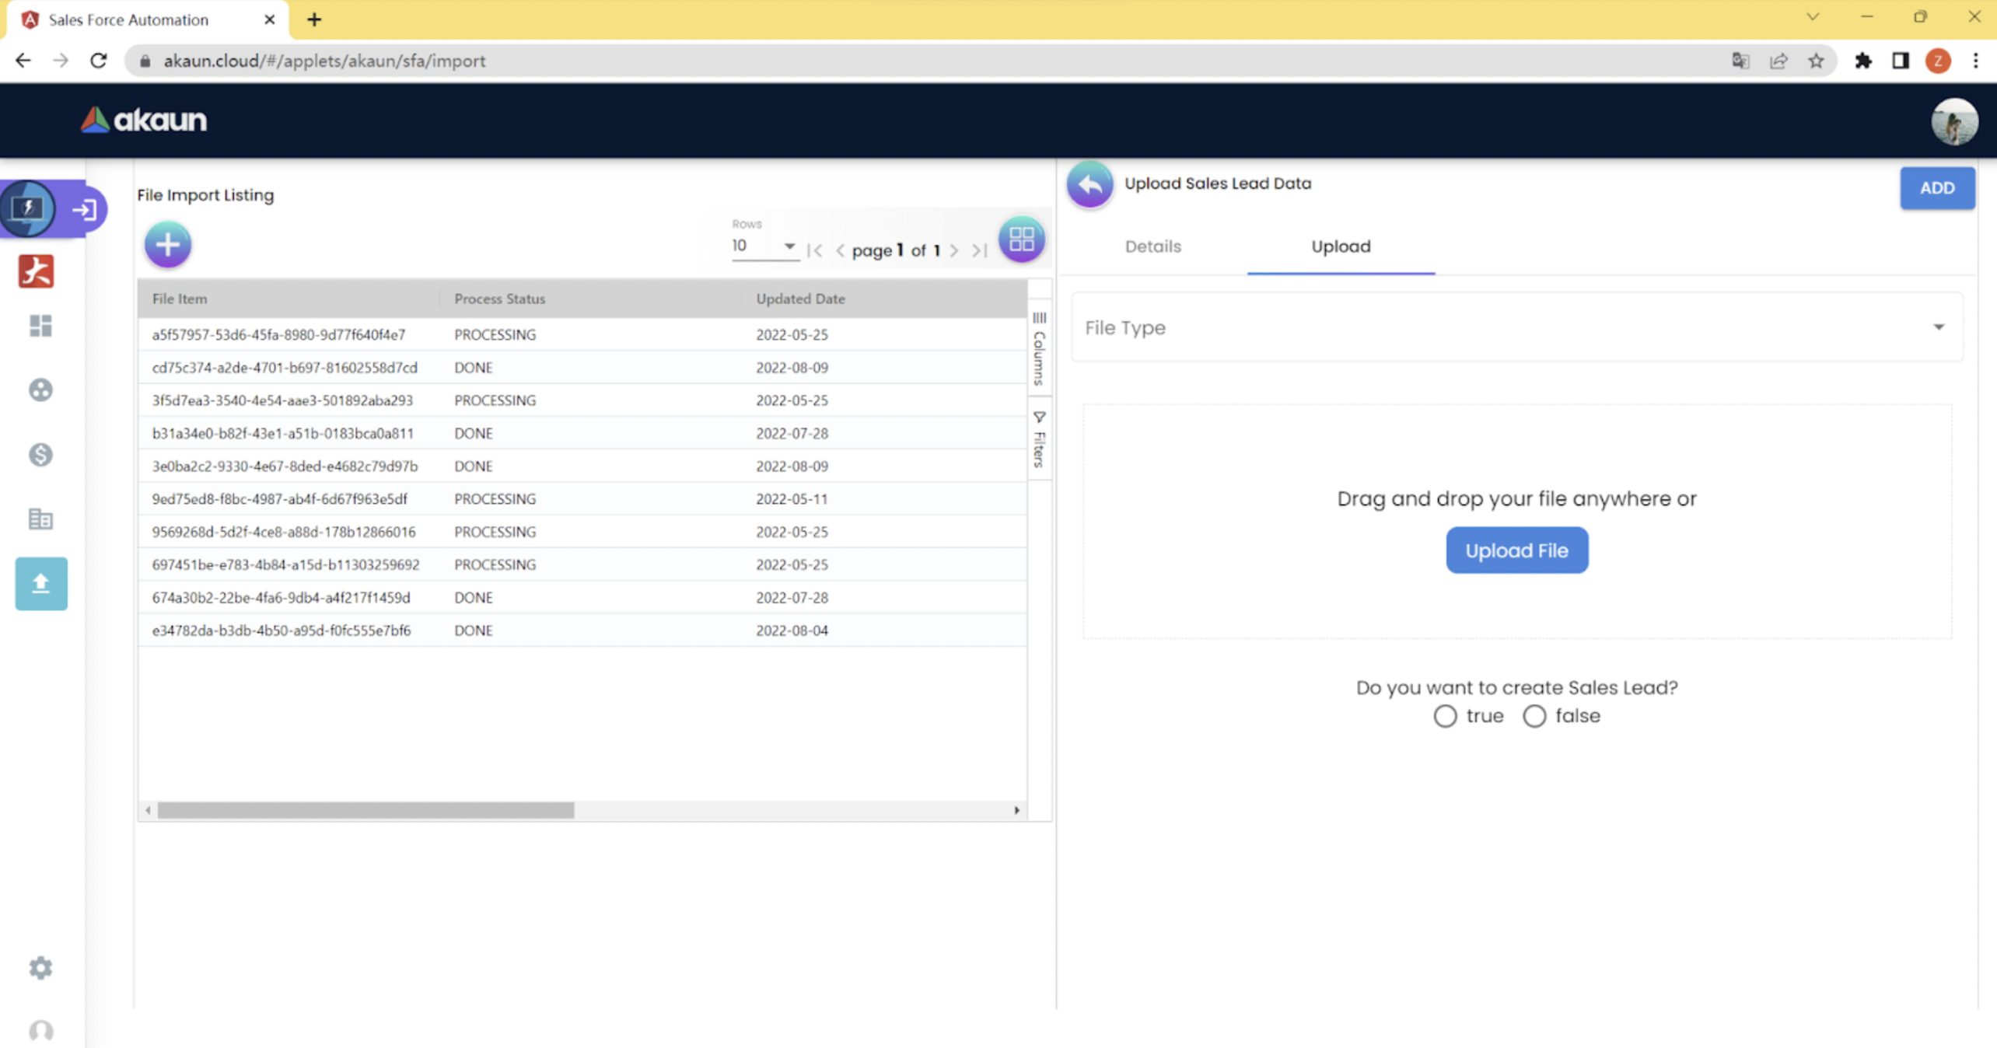The height and width of the screenshot is (1048, 1997).
Task: Open the upload import sidebar icon
Action: point(40,583)
